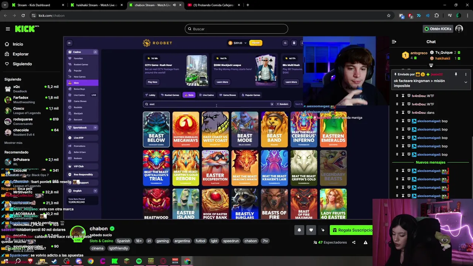Open the Kick hamburger menu

pos(8,29)
